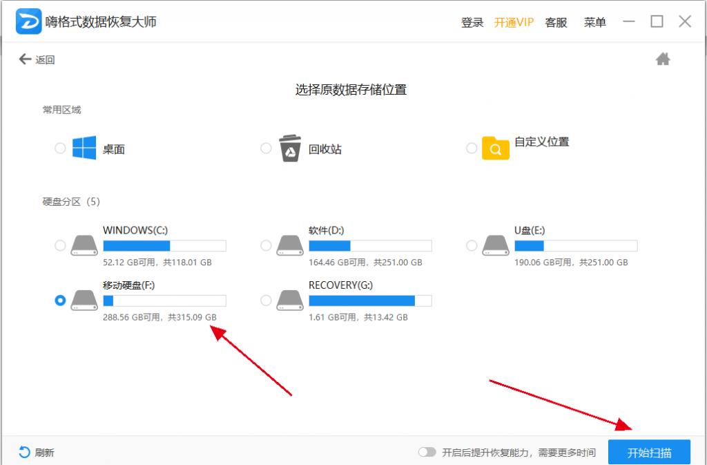Click the RECOVERY(G:) drive name
The image size is (707, 465).
(340, 285)
